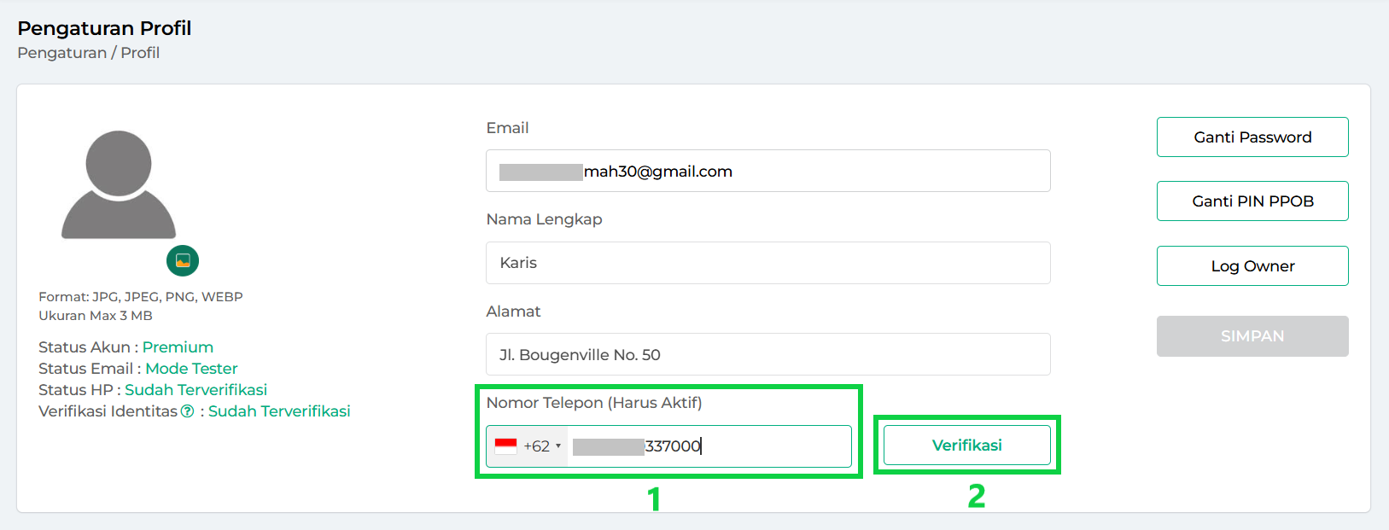Screen dimensions: 1389x530
Task: Click Sudah Terverifikasi next to Status HP
Action: click(196, 390)
